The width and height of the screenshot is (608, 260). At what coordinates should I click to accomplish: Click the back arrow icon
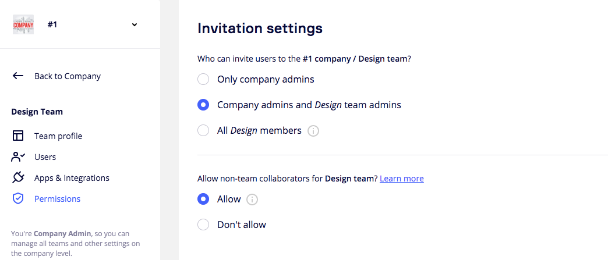tap(18, 76)
